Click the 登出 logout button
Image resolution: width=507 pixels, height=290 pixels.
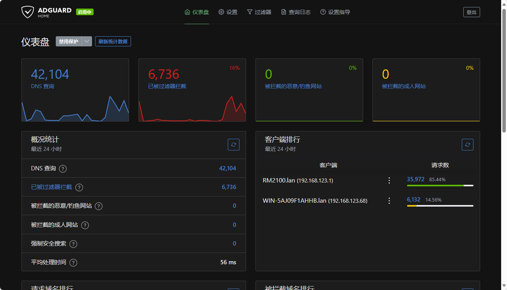pos(472,12)
